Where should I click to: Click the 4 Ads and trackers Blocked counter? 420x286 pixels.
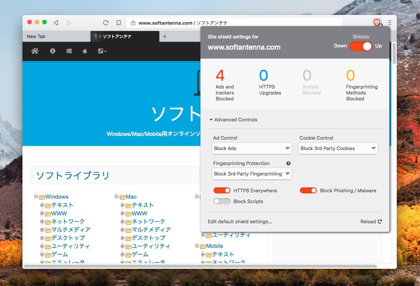225,85
